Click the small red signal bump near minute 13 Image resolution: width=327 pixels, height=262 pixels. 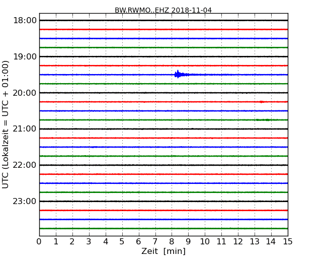[261, 102]
